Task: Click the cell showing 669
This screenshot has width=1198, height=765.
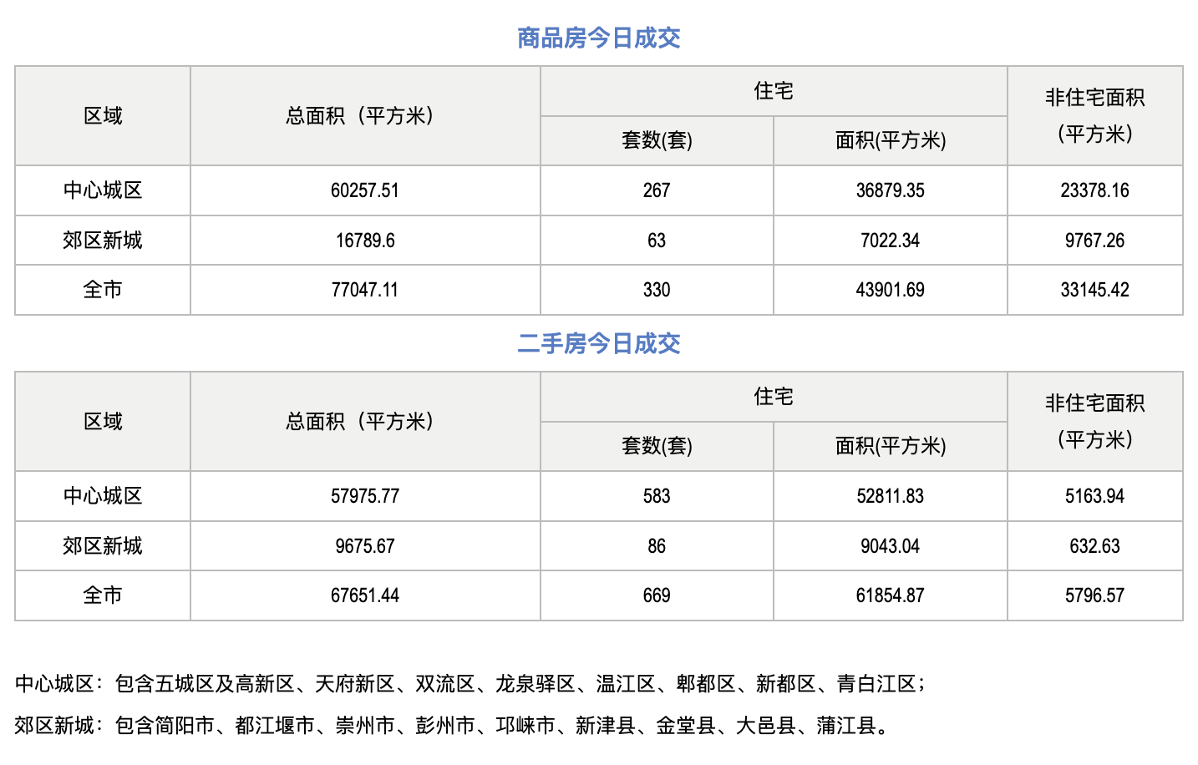Action: click(657, 595)
